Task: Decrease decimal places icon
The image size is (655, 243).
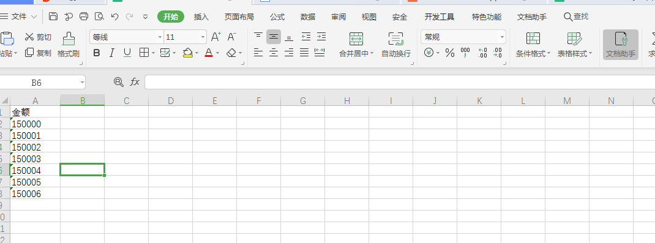Action: pos(498,53)
